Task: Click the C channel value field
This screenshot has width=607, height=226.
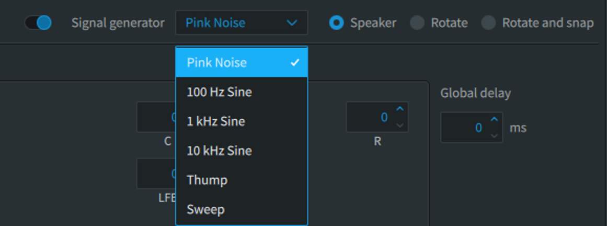Action: pyautogui.click(x=156, y=117)
